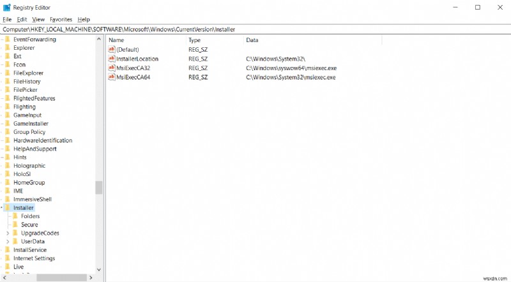Click the Group Policy folder icon
Viewport: 511px width, 282px height.
[8, 132]
